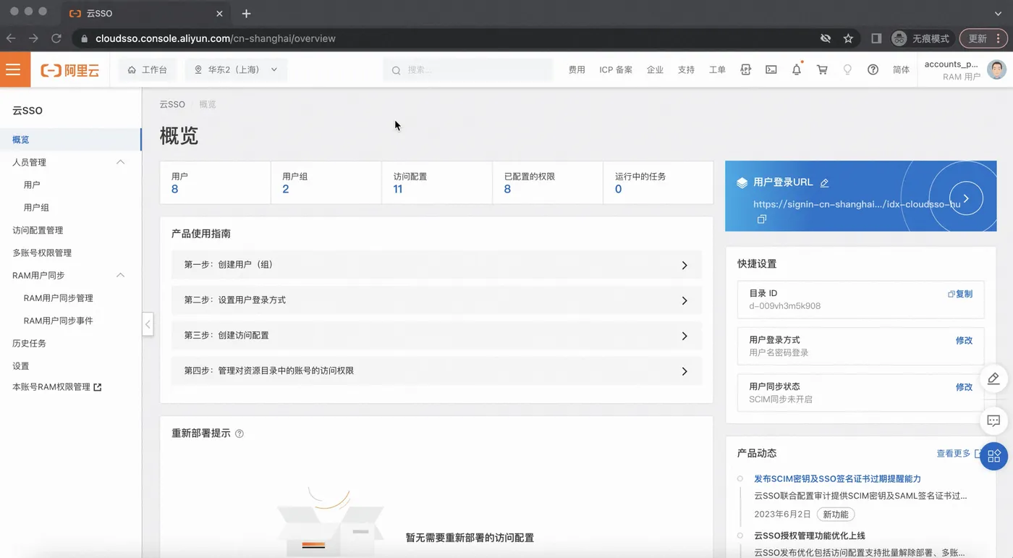Bookmark this page with the star

coord(848,38)
